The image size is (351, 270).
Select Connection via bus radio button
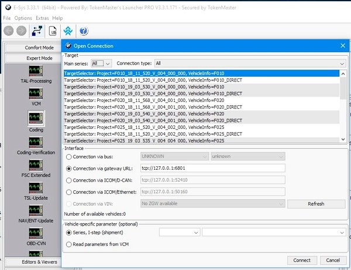[70, 157]
